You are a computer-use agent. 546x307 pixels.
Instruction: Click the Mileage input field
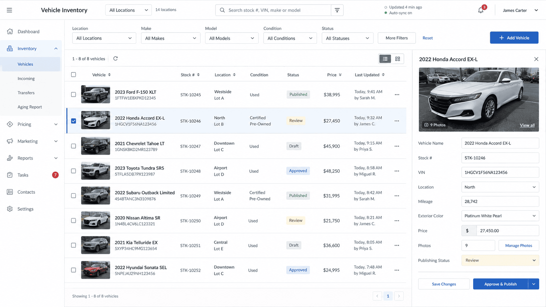[x=500, y=202]
